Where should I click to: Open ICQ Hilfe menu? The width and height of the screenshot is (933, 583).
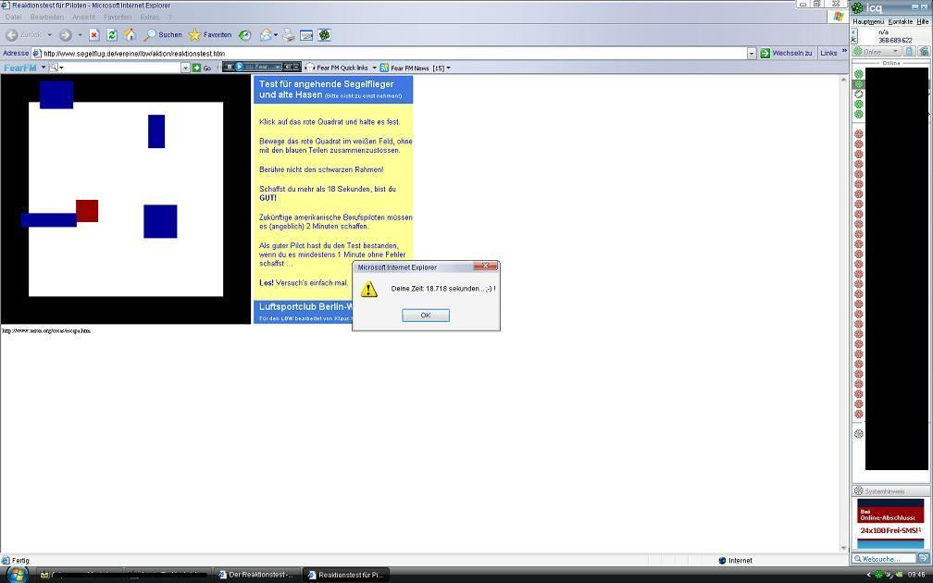922,21
